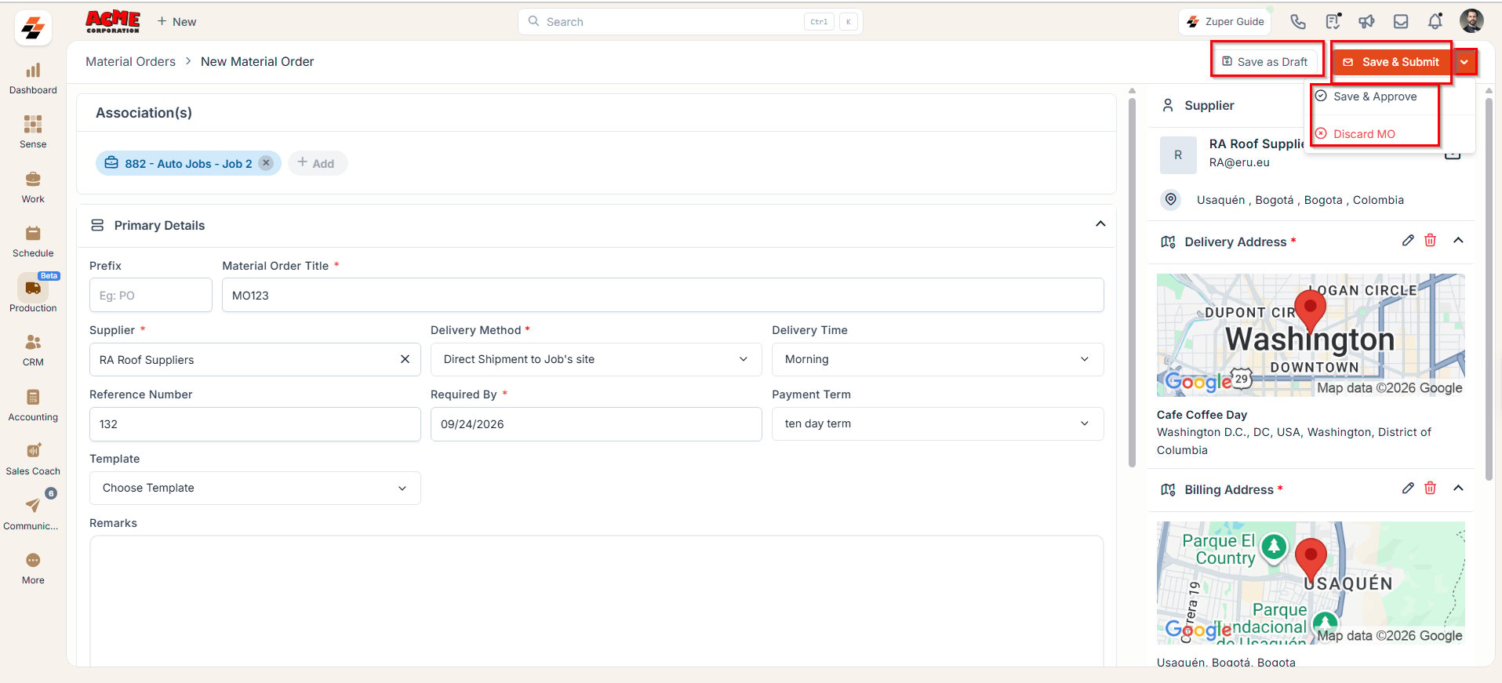Click the RA@eru.eu supplier email
Screen dimensions: 1502x683
[x=1238, y=162]
